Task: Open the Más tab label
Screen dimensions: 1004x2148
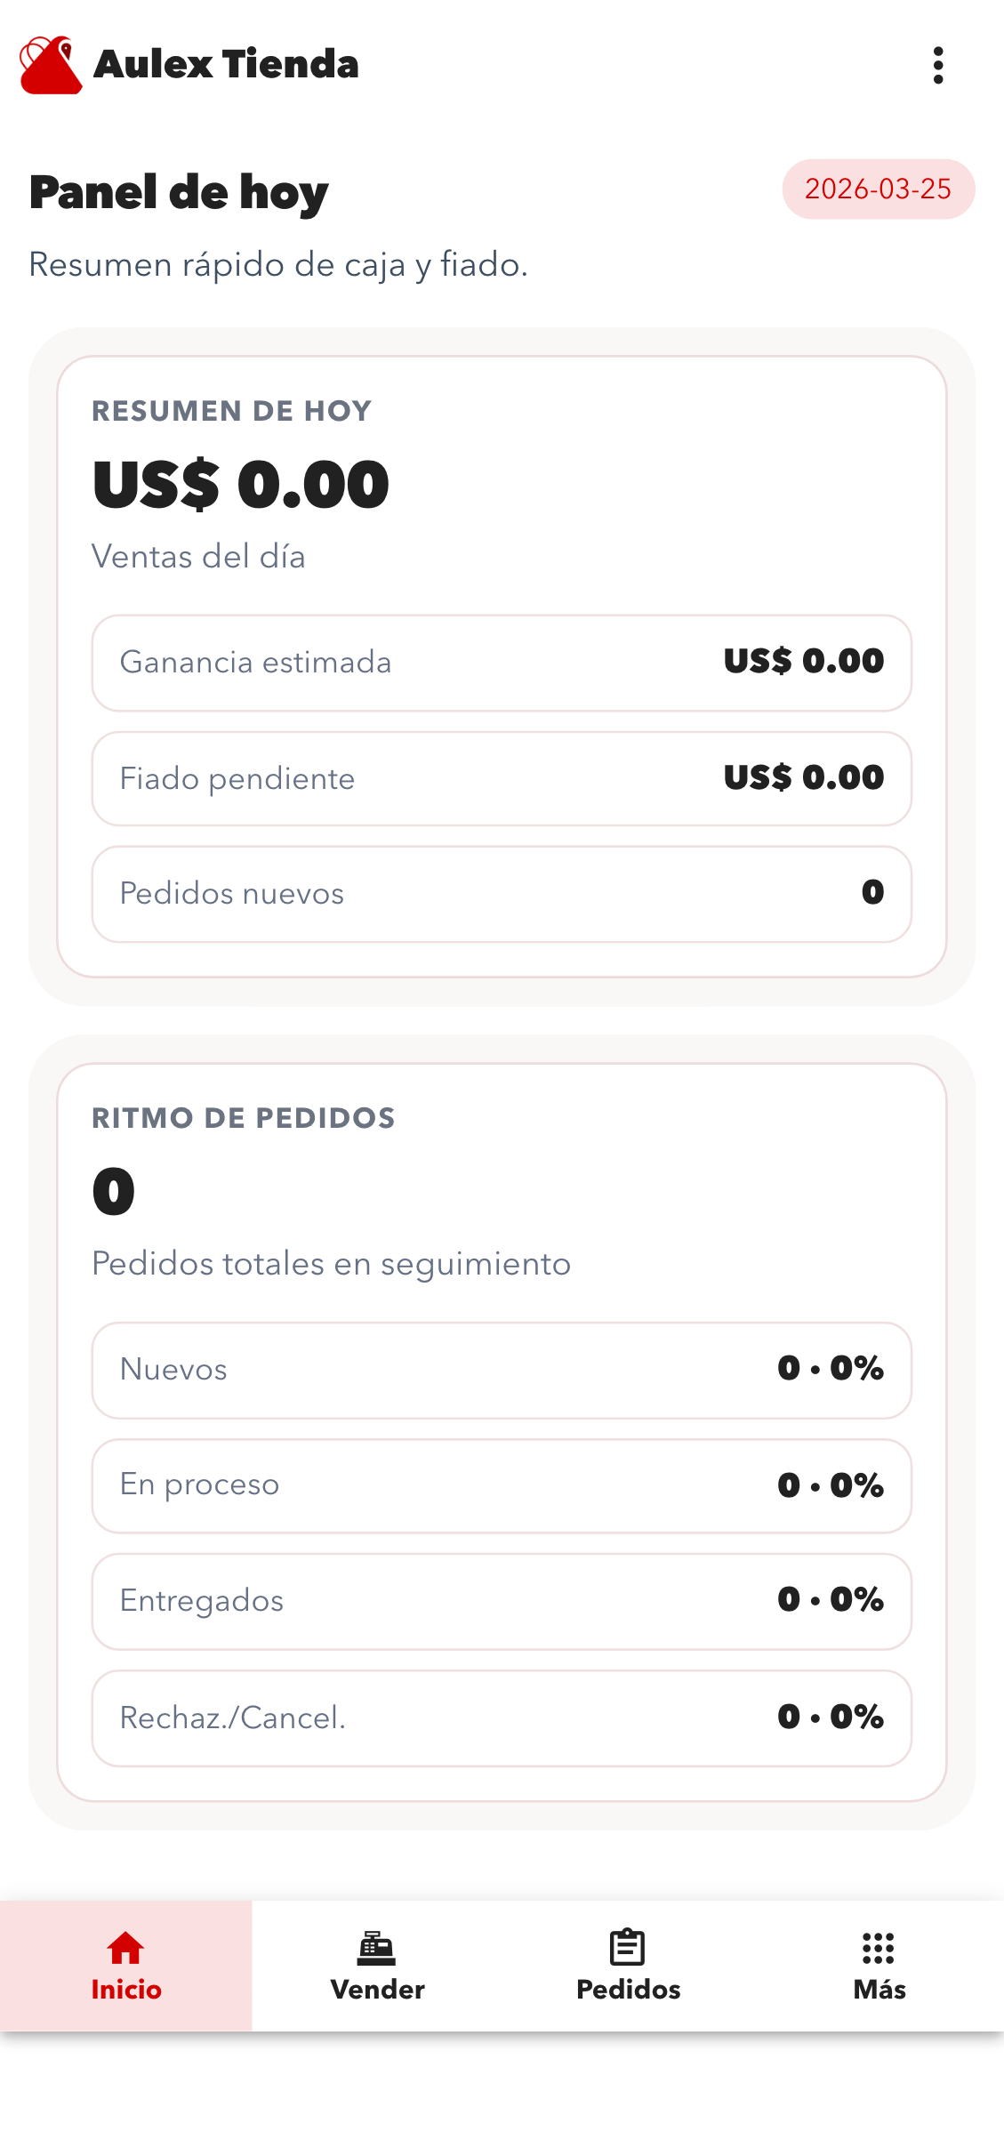Action: pyautogui.click(x=879, y=1990)
